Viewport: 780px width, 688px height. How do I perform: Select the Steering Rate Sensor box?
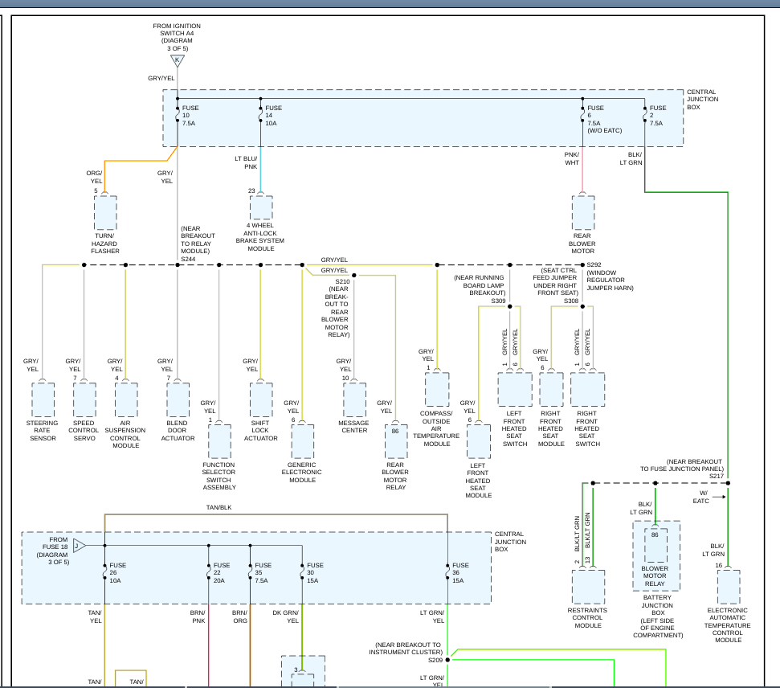pos(43,399)
